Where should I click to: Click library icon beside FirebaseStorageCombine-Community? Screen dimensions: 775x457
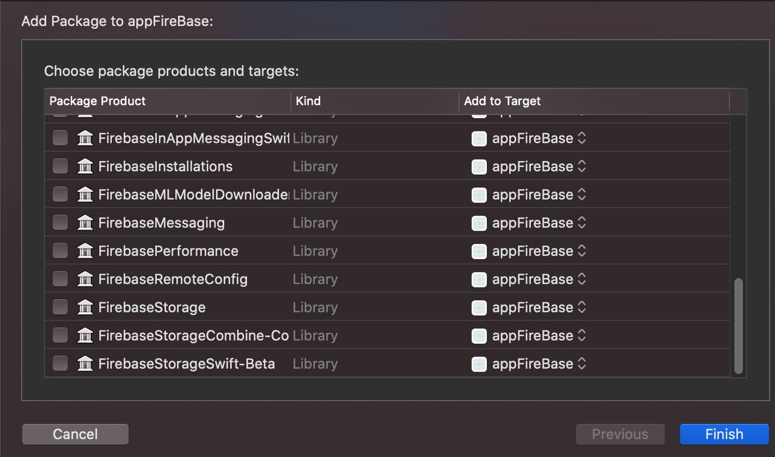(x=85, y=335)
